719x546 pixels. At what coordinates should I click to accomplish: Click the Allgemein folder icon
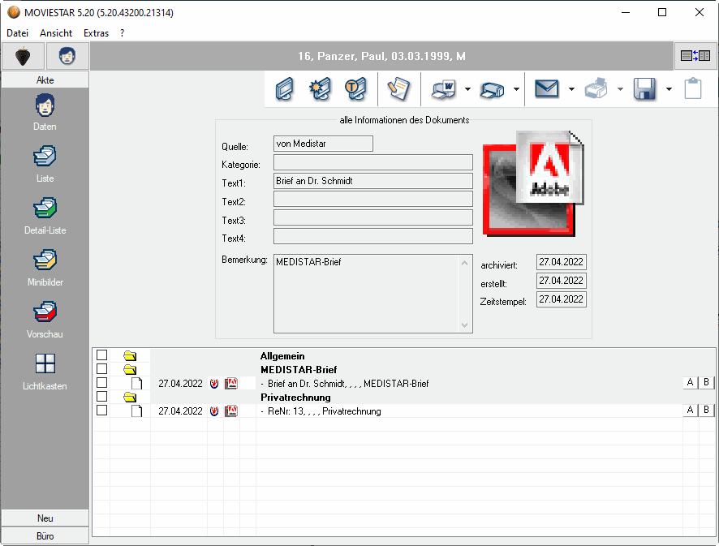130,355
